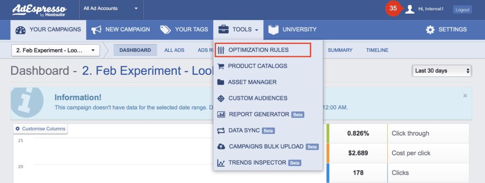This screenshot has width=485, height=183.
Task: Click the user profile avatar icon
Action: pyautogui.click(x=410, y=9)
